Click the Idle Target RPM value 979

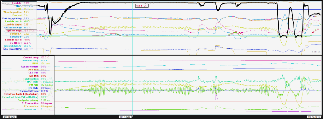point(26,49)
